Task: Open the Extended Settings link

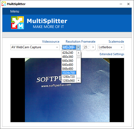Action: click(112, 54)
